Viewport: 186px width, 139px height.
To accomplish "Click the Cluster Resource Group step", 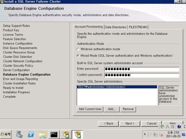I will coord(19,52).
